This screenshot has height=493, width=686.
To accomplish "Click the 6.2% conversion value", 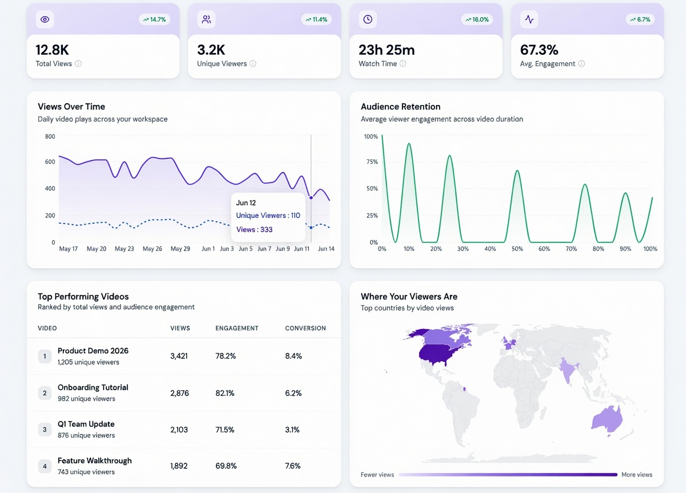I will (293, 393).
